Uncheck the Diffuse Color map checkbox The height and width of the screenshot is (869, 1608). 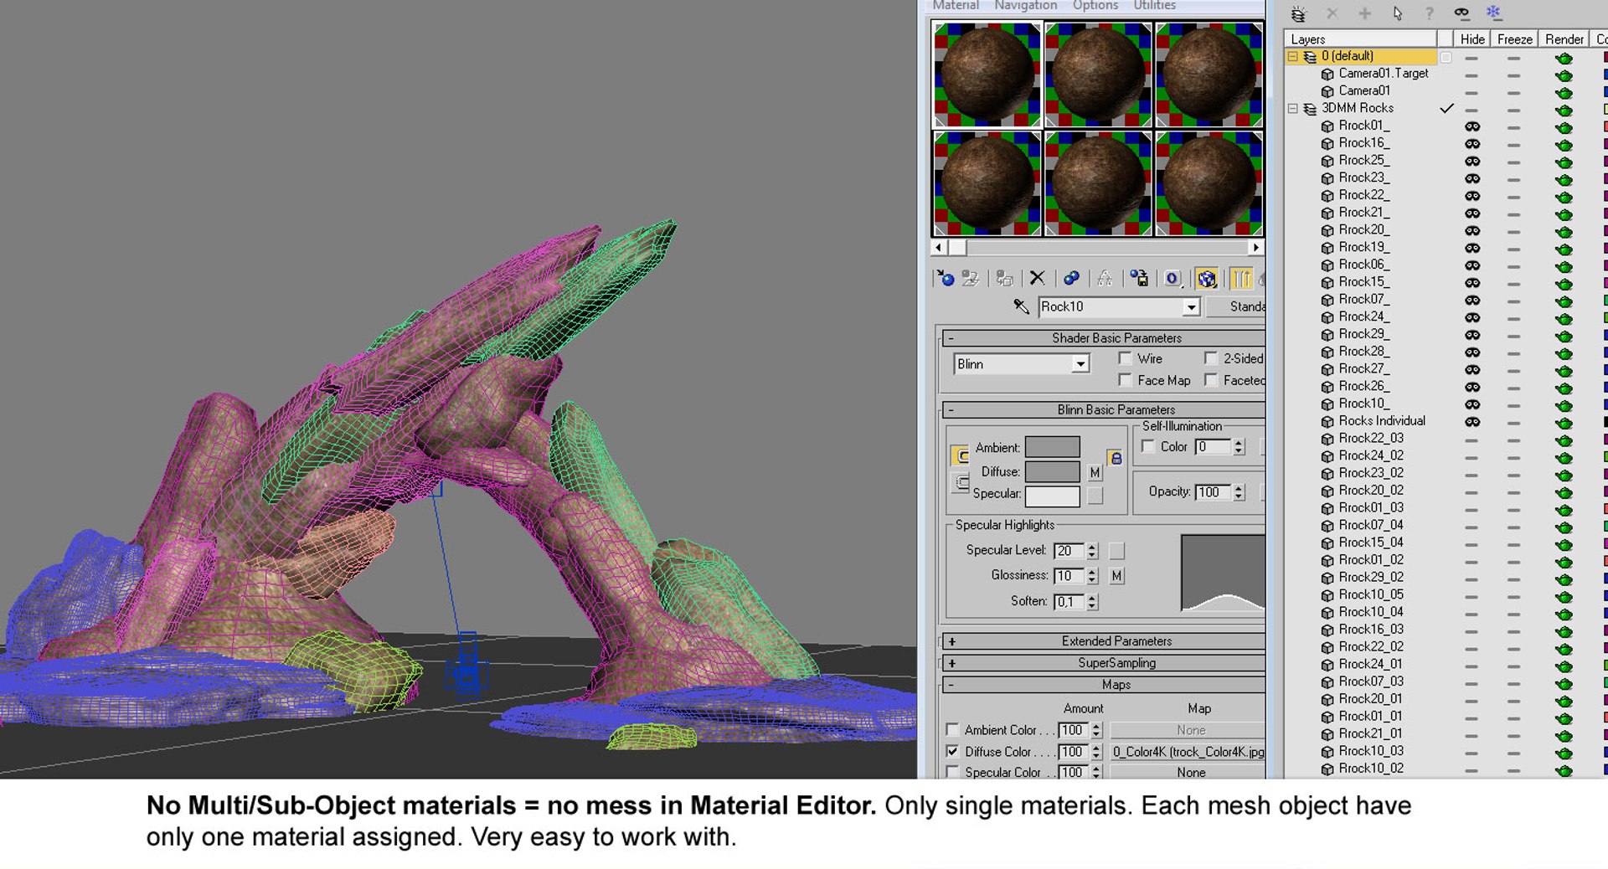tap(952, 752)
